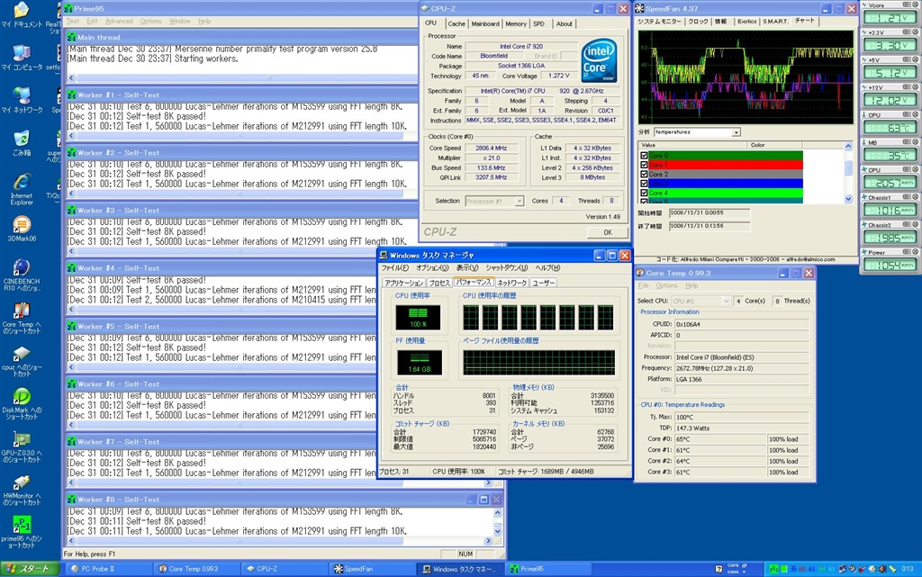The image size is (922, 577).
Task: Click the スタート Start button
Action: 30,569
